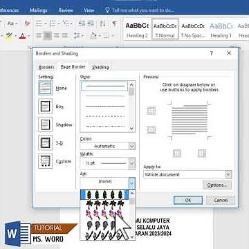This screenshot has width=249, height=249.
Task: Open the Mailings ribbon tab
Action: (x=38, y=10)
